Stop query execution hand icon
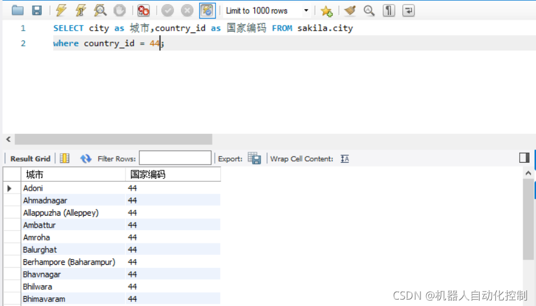Viewport: 536px width, 306px height. pos(120,10)
